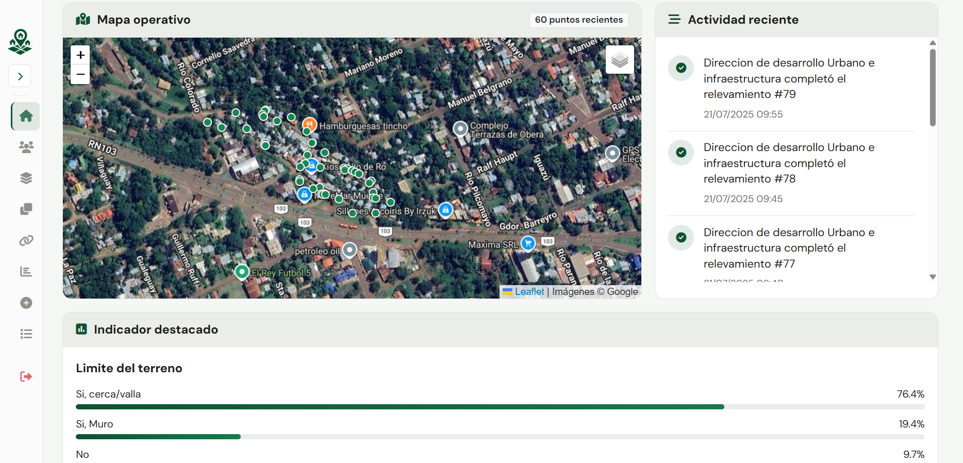Viewport: 963px width, 463px height.
Task: Zoom in the map with plus button
Action: pyautogui.click(x=80, y=55)
